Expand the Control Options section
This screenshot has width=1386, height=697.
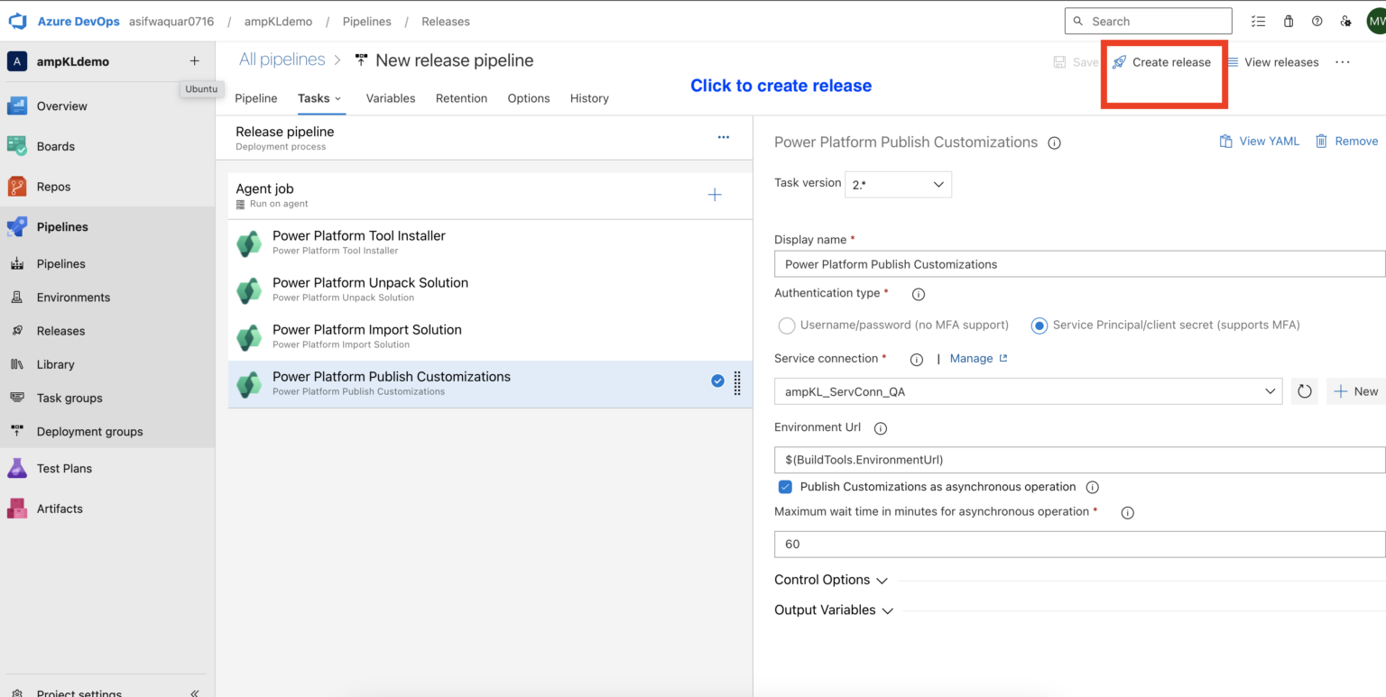tap(831, 580)
